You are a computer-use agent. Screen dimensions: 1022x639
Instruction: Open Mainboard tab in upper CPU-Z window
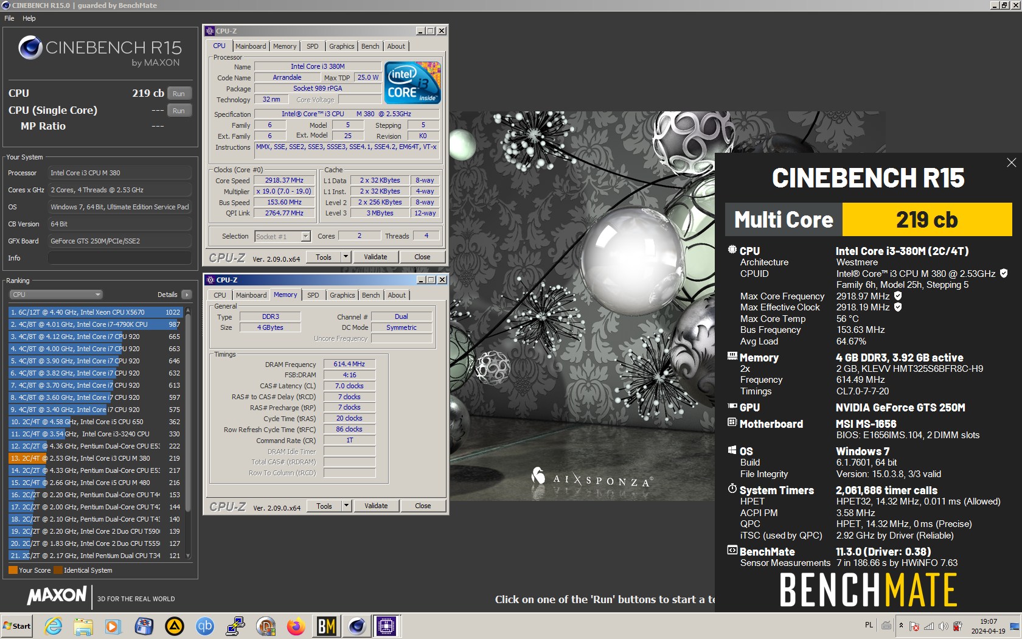pos(251,46)
